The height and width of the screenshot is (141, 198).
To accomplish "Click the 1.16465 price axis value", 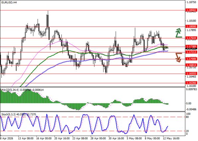I will click(192, 77).
